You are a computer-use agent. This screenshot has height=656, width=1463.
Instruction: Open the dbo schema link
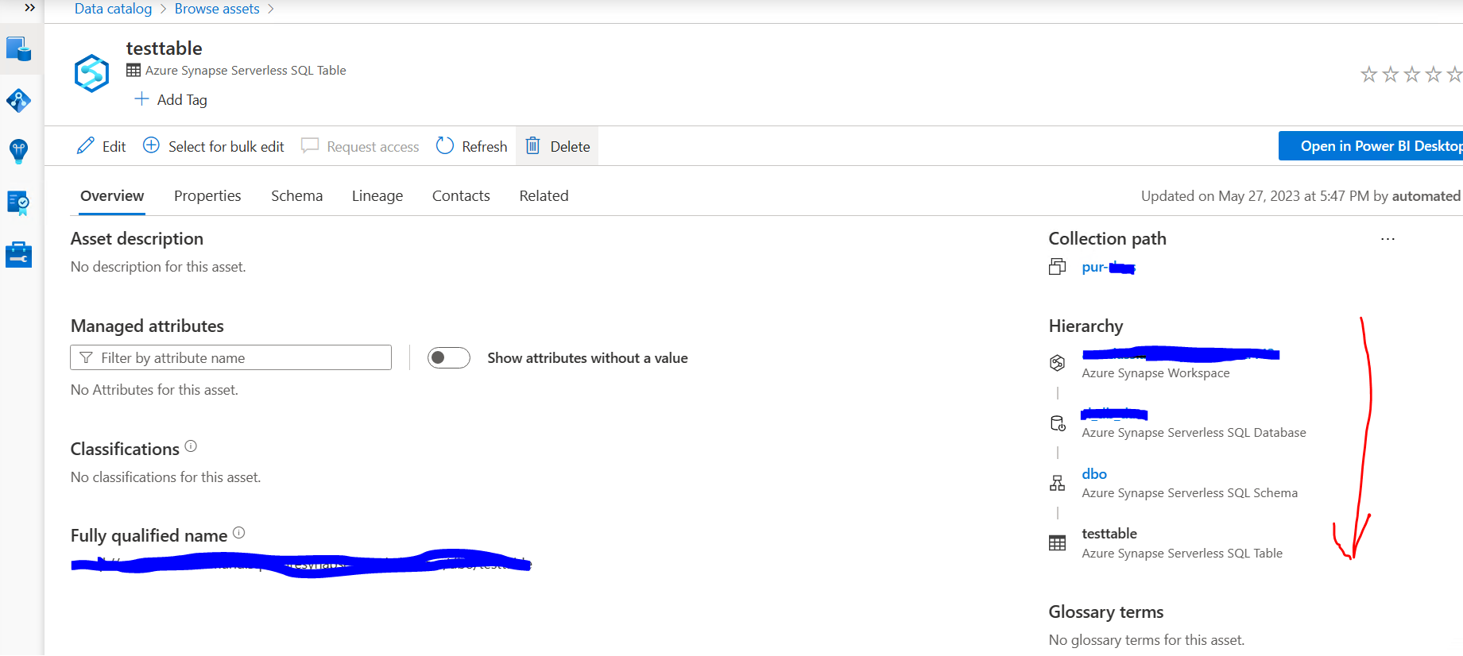pyautogui.click(x=1094, y=473)
